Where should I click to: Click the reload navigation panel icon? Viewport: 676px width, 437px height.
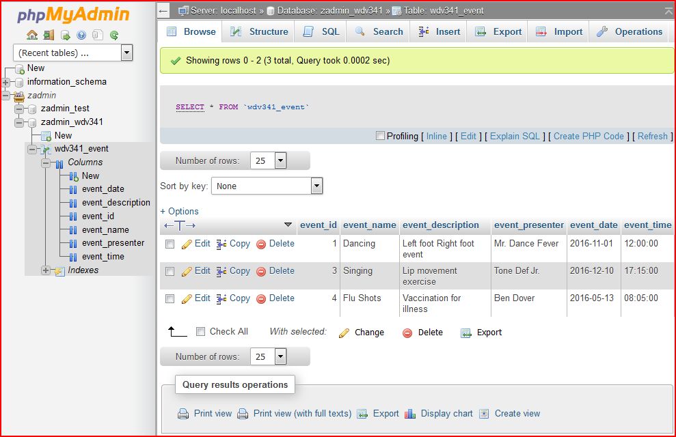coord(114,35)
